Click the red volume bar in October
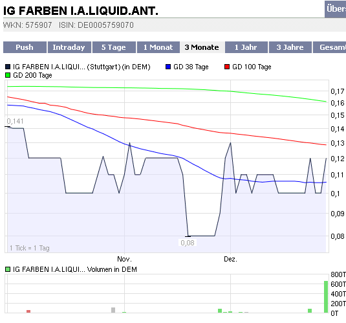Viewport: 346px width, 323px height. (28, 311)
